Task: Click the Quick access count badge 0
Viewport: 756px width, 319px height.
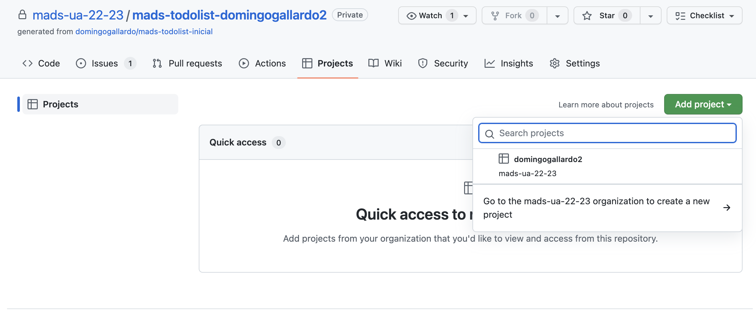Action: point(279,143)
